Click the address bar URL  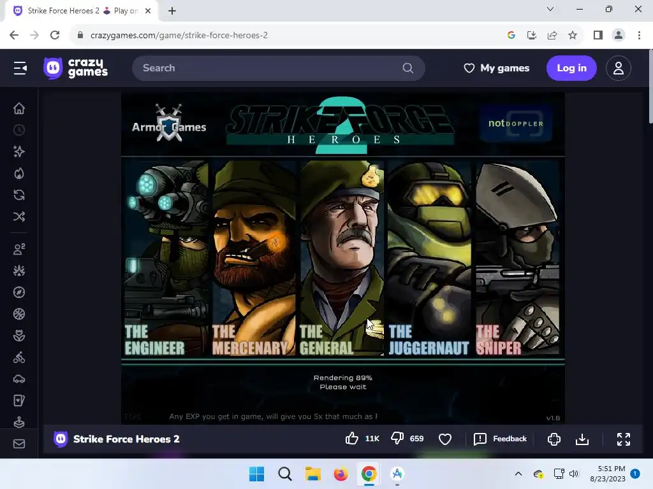click(179, 36)
